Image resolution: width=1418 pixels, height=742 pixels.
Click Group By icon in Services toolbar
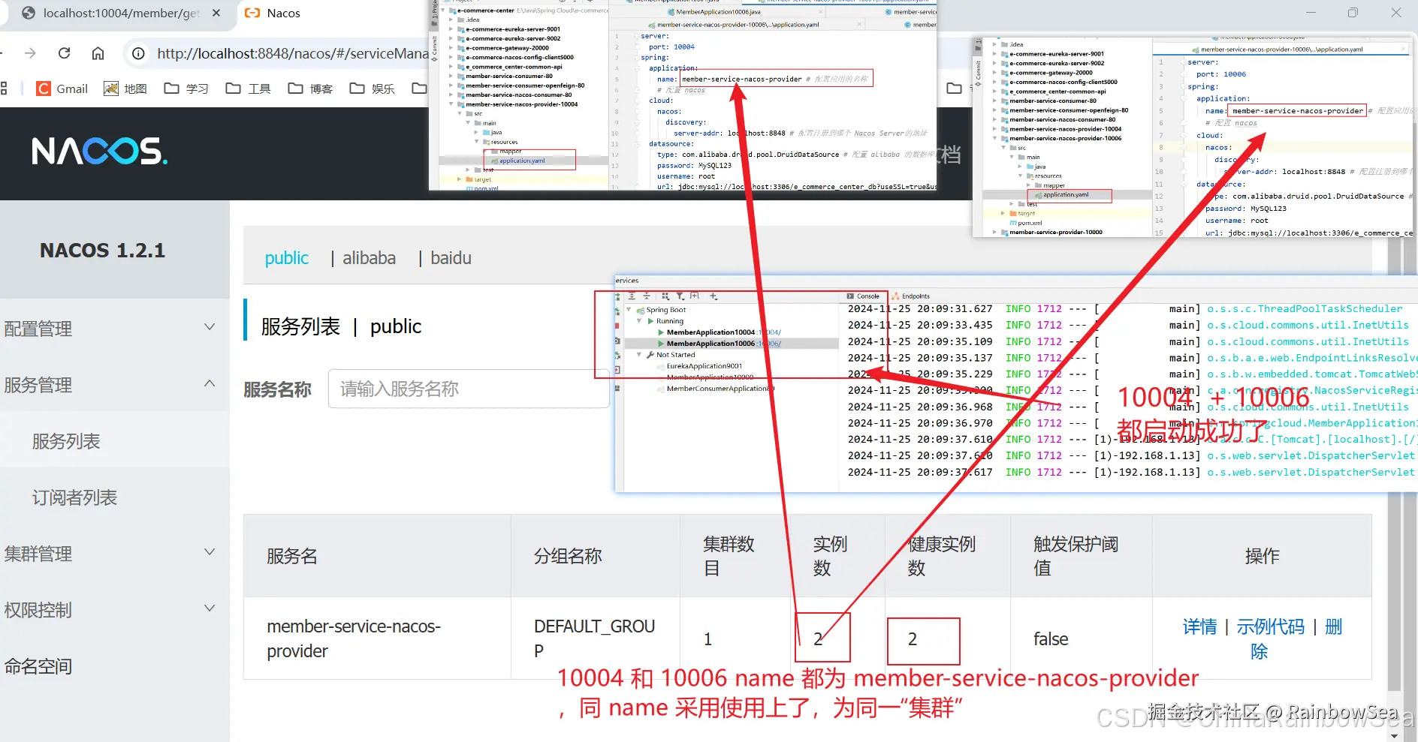(665, 296)
